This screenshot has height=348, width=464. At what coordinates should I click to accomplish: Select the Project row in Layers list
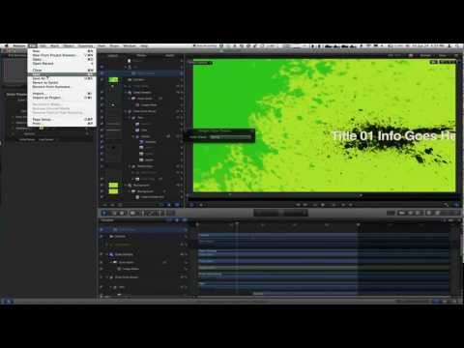pos(141,61)
